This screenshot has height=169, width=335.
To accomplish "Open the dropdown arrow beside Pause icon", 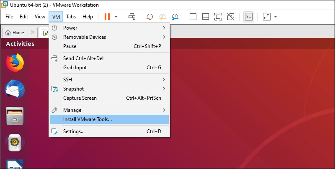I will pos(116,17).
